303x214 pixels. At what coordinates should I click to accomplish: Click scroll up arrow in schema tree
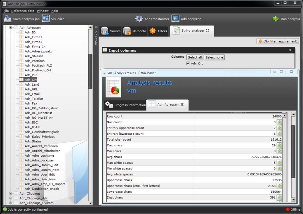[x=90, y=27]
